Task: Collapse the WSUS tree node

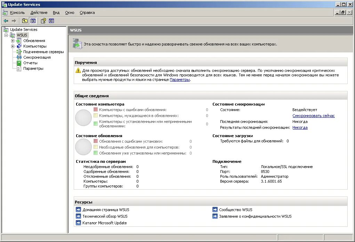Action: coord(6,35)
